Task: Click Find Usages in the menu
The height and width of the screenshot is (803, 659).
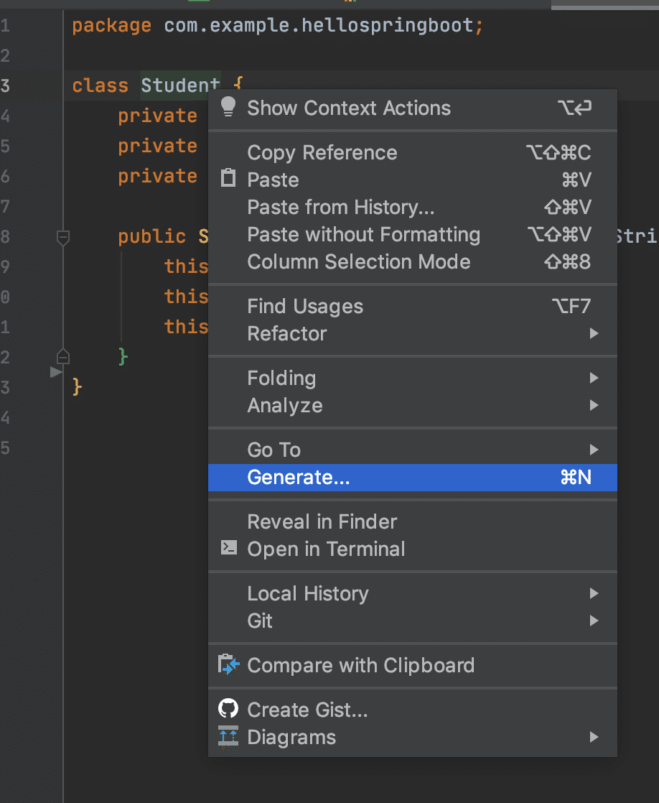Action: tap(304, 306)
